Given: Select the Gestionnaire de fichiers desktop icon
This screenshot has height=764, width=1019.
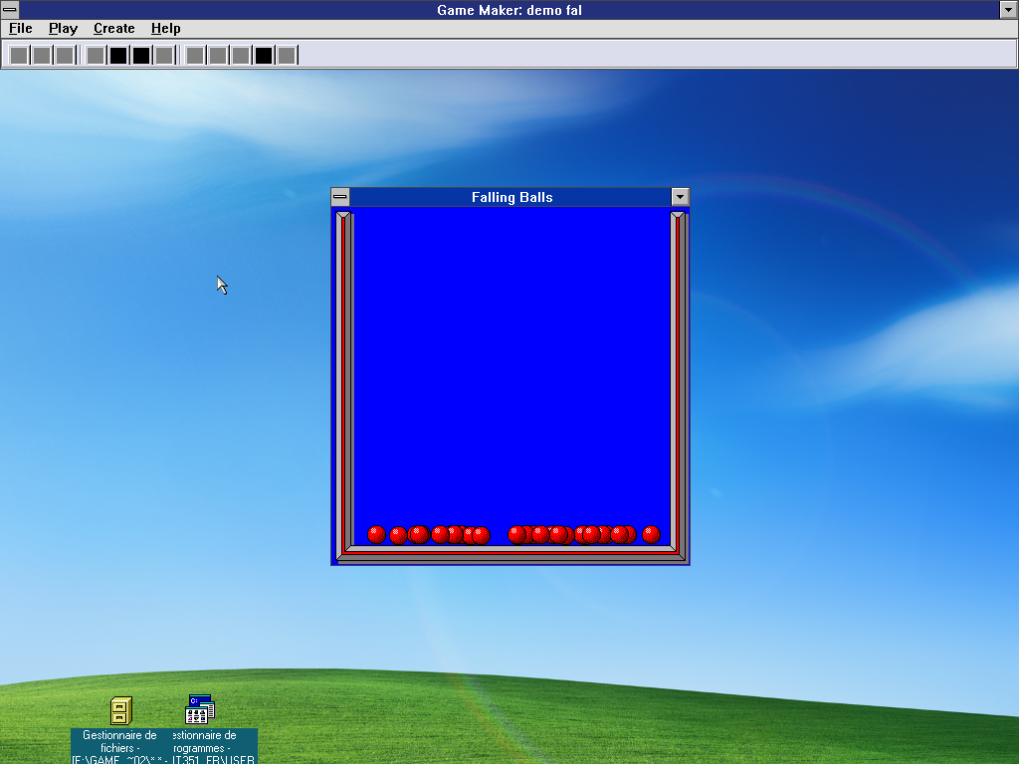Looking at the screenshot, I should [120, 711].
